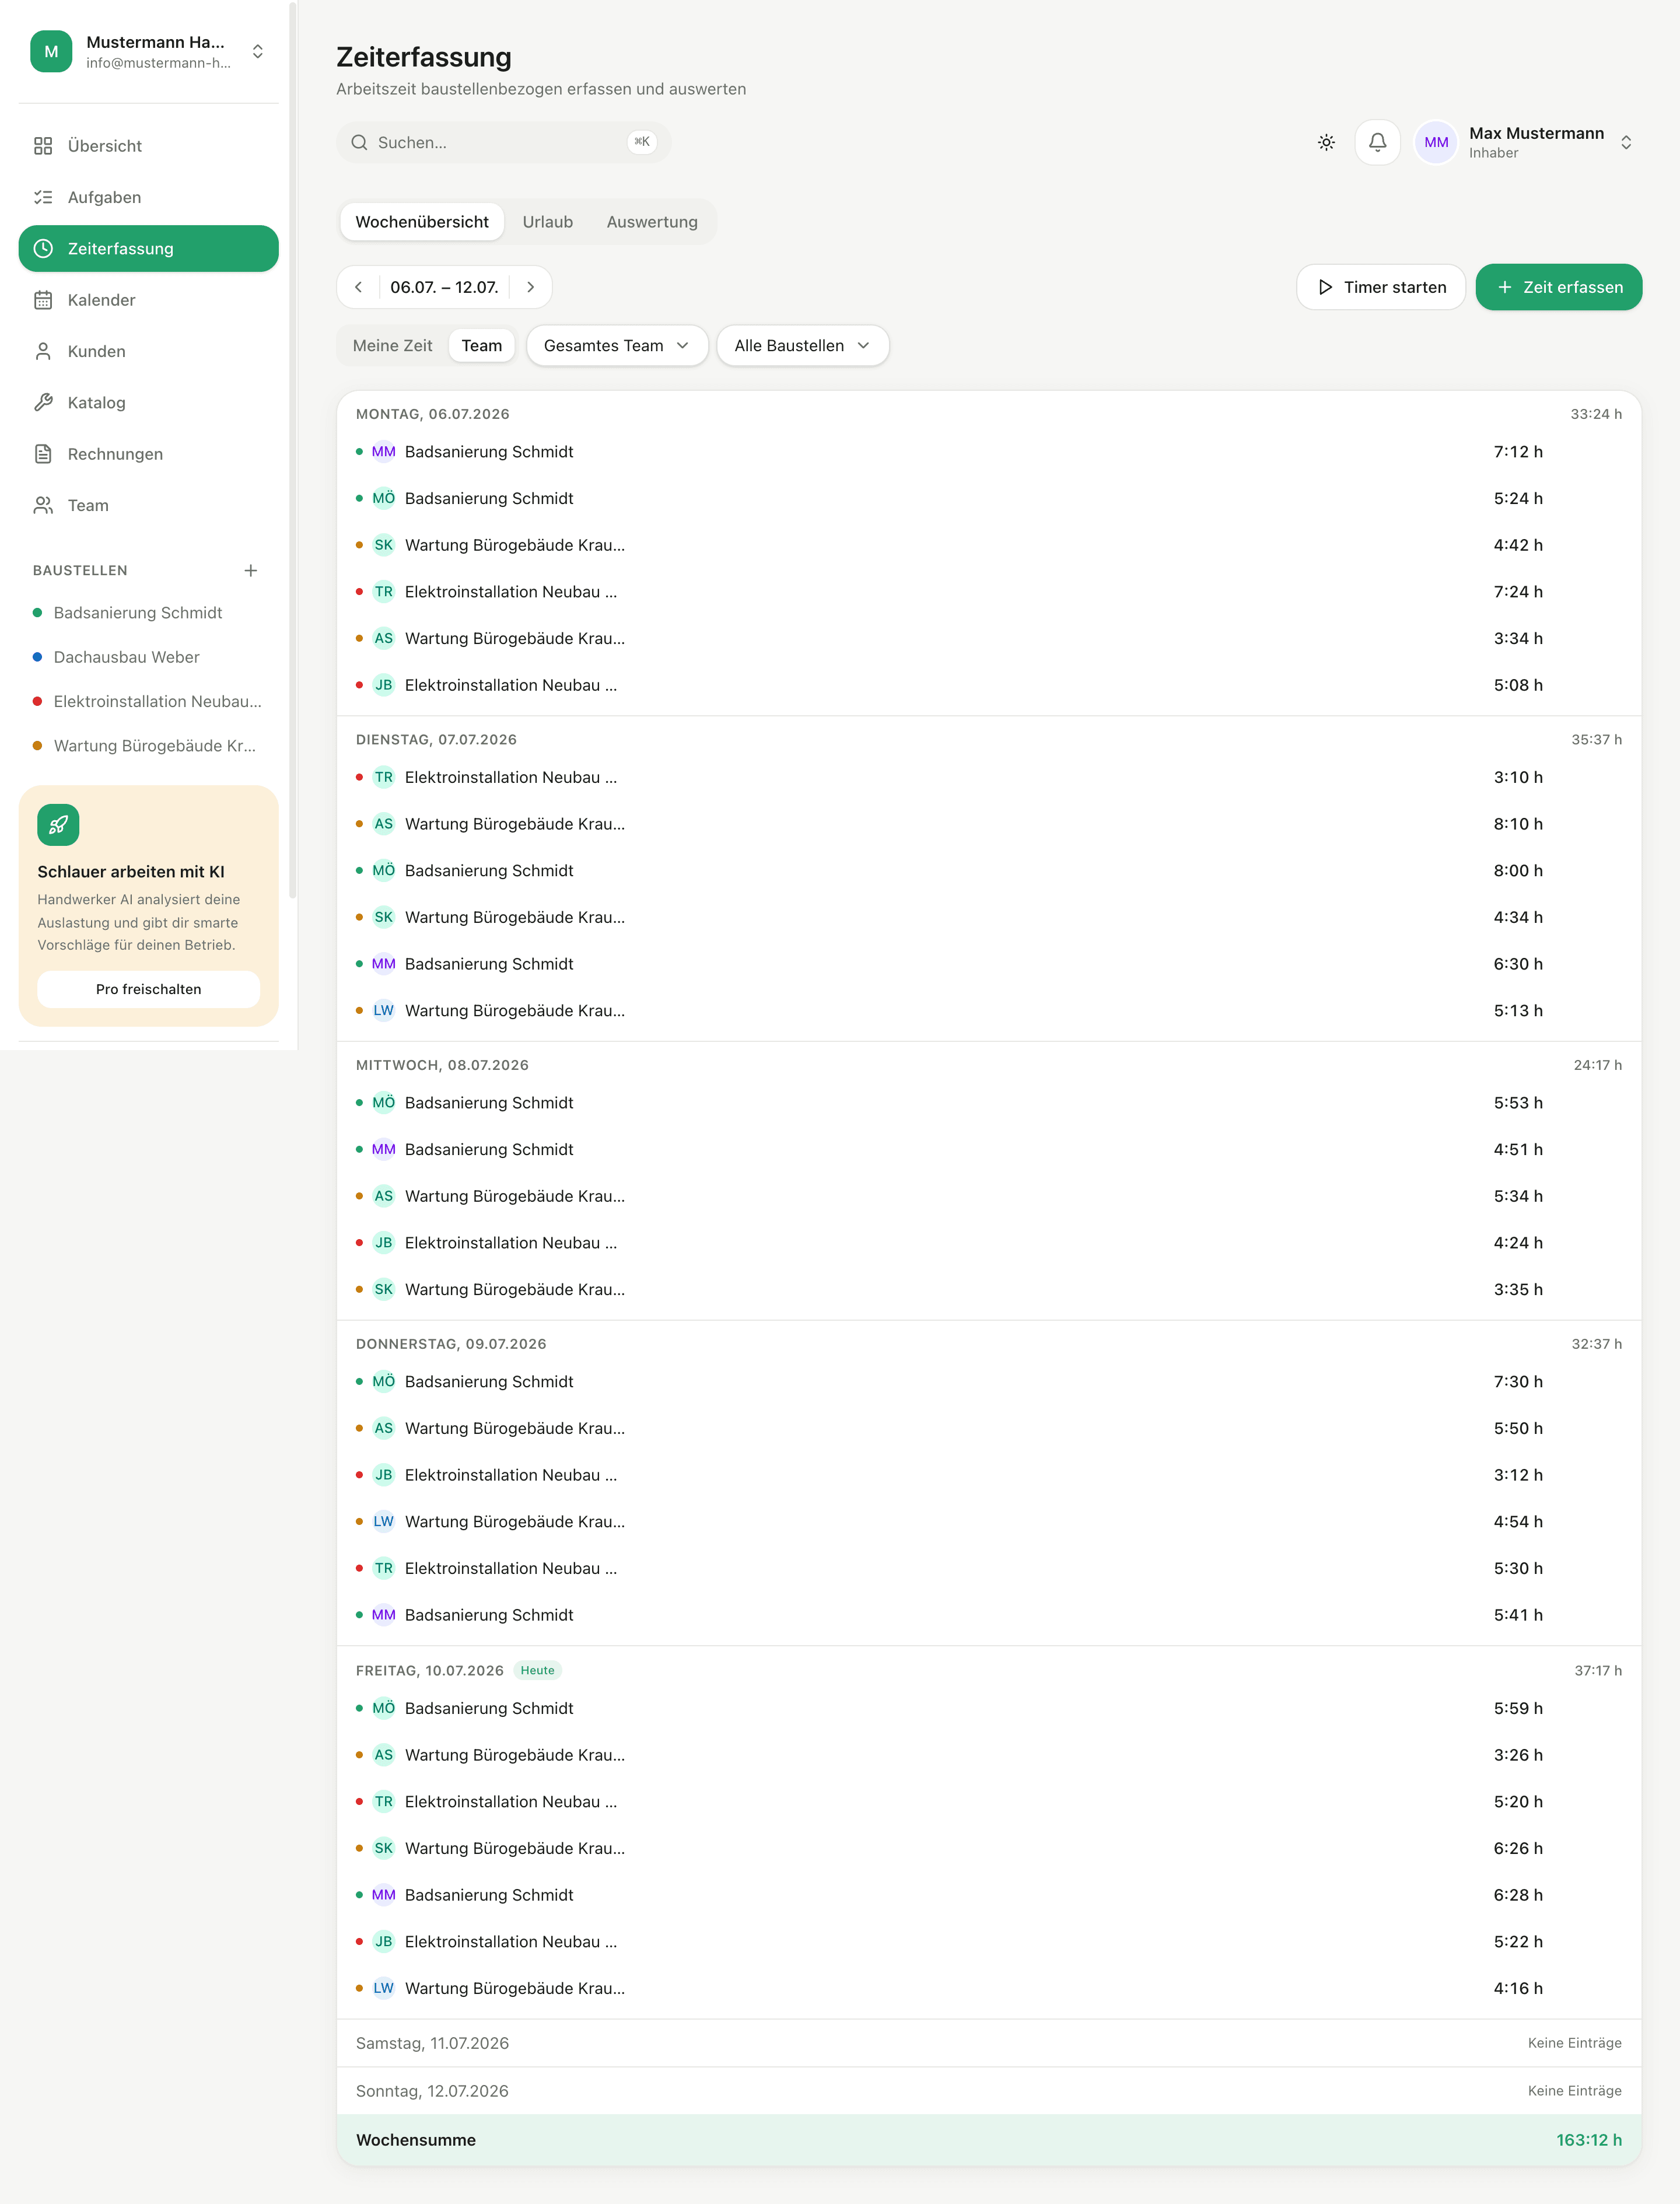This screenshot has height=2204, width=1680.
Task: Select Friday LW Wartung 4:16 h entry
Action: click(x=989, y=1988)
